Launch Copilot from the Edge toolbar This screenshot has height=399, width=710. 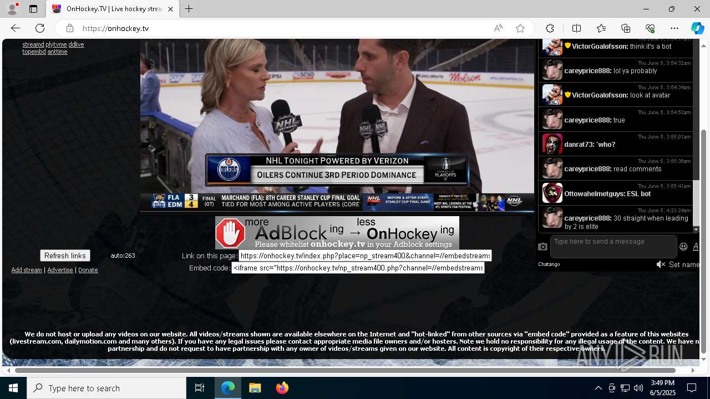point(697,28)
